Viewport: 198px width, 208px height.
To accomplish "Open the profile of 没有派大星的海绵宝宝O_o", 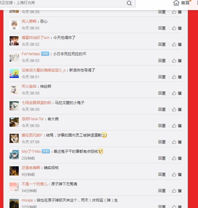I will [x=44, y=70].
